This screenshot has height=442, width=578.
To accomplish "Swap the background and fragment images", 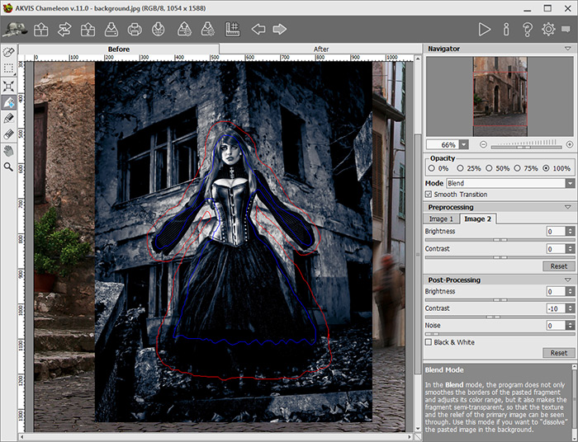I will (64, 30).
